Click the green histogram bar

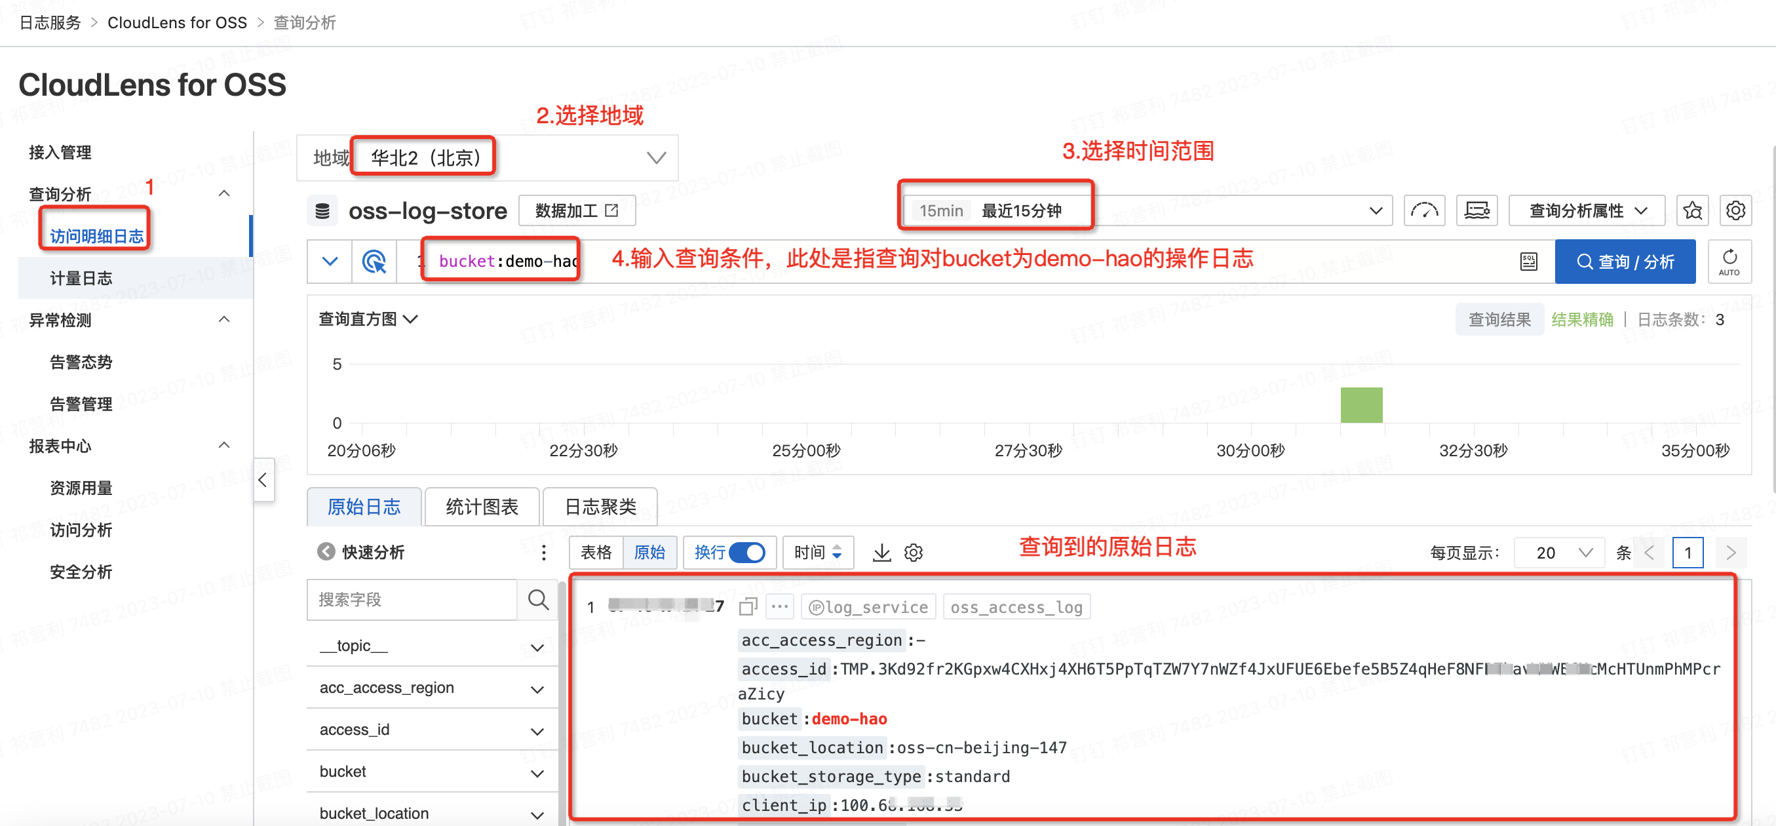(1361, 405)
